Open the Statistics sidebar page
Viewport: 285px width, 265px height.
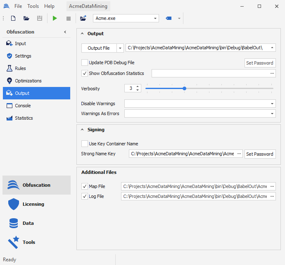pos(24,118)
